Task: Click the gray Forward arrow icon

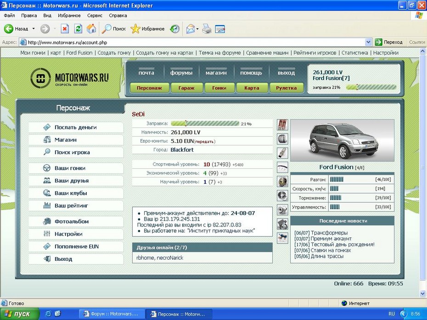Action: 45,28
